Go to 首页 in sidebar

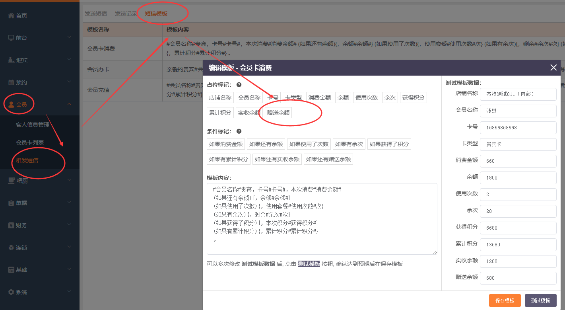(x=21, y=16)
